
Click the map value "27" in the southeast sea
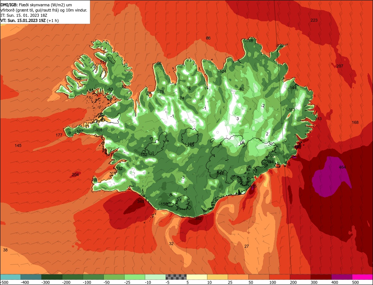[x=247, y=246]
